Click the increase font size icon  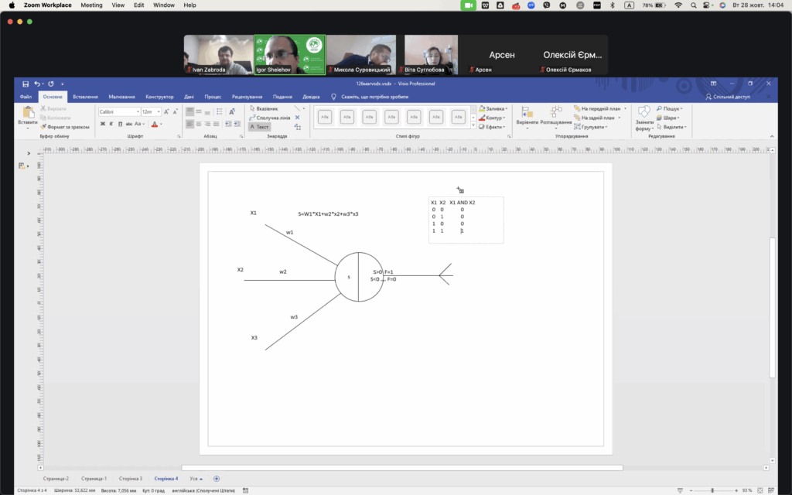(x=166, y=112)
